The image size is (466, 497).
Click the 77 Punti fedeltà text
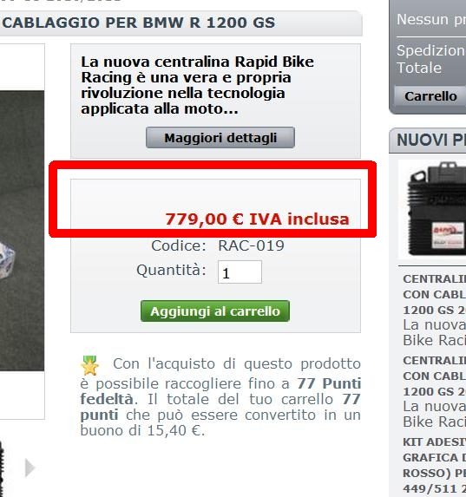point(220,391)
